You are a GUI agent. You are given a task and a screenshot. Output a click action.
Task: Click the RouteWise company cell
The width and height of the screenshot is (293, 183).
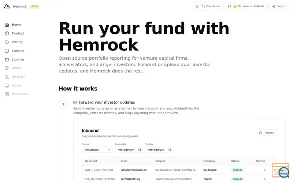210,170
